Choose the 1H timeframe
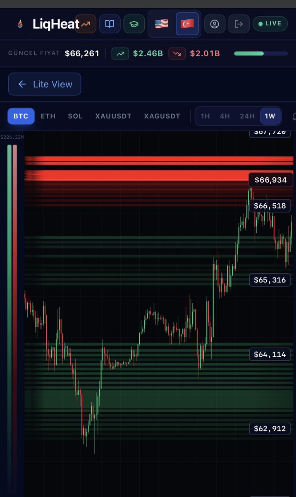 [x=205, y=116]
